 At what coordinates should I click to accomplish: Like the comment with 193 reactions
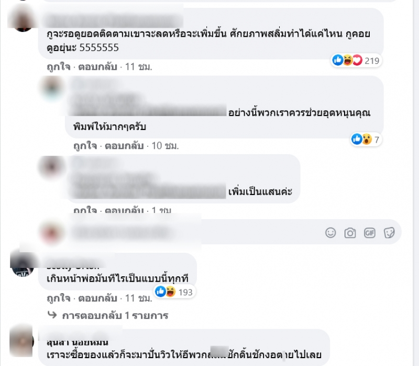59,298
